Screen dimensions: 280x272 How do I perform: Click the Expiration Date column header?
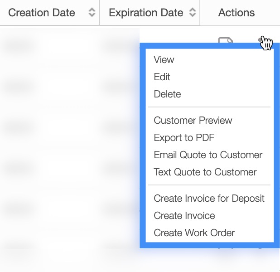(146, 13)
